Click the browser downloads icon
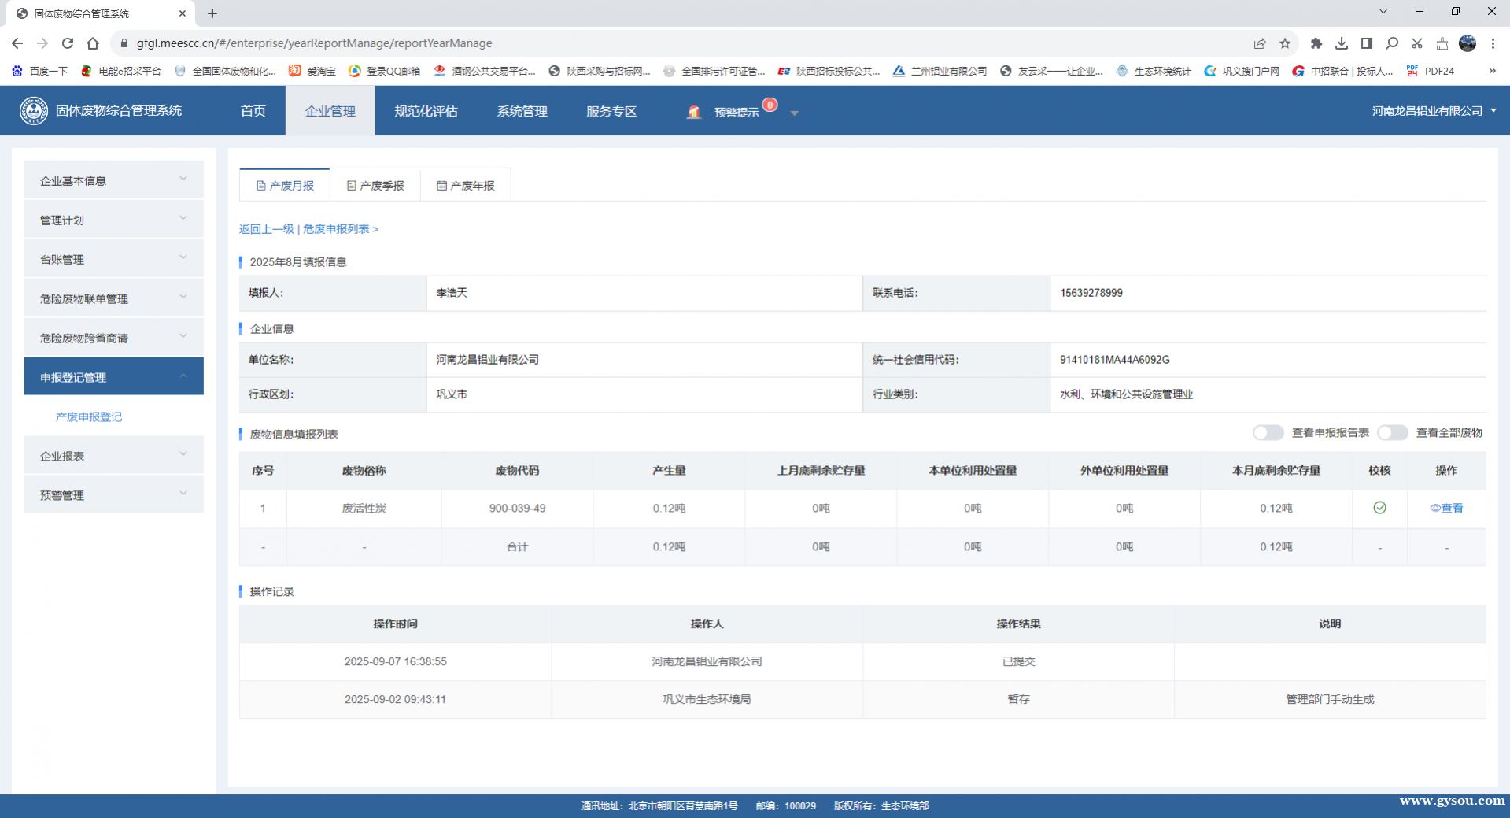The height and width of the screenshot is (818, 1510). (x=1342, y=43)
